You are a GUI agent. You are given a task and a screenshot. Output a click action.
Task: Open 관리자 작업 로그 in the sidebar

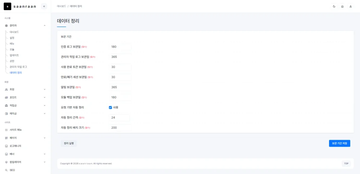pos(18,67)
